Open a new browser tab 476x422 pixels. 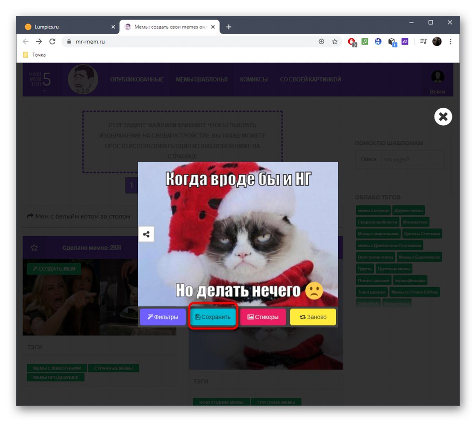point(229,27)
